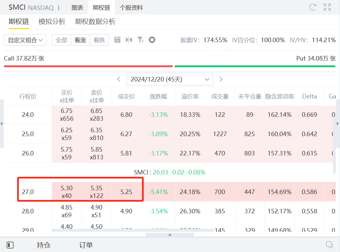Go to the previous expiration date
Screen dimensions: 340x252
point(119,79)
